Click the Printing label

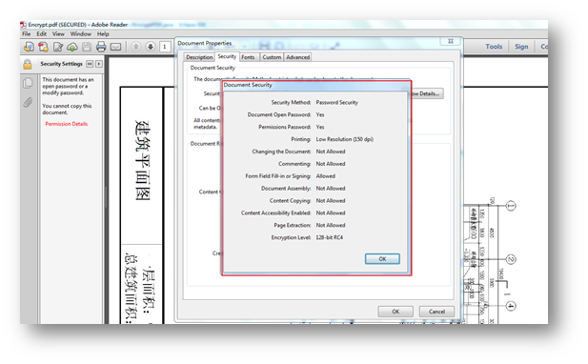(301, 139)
